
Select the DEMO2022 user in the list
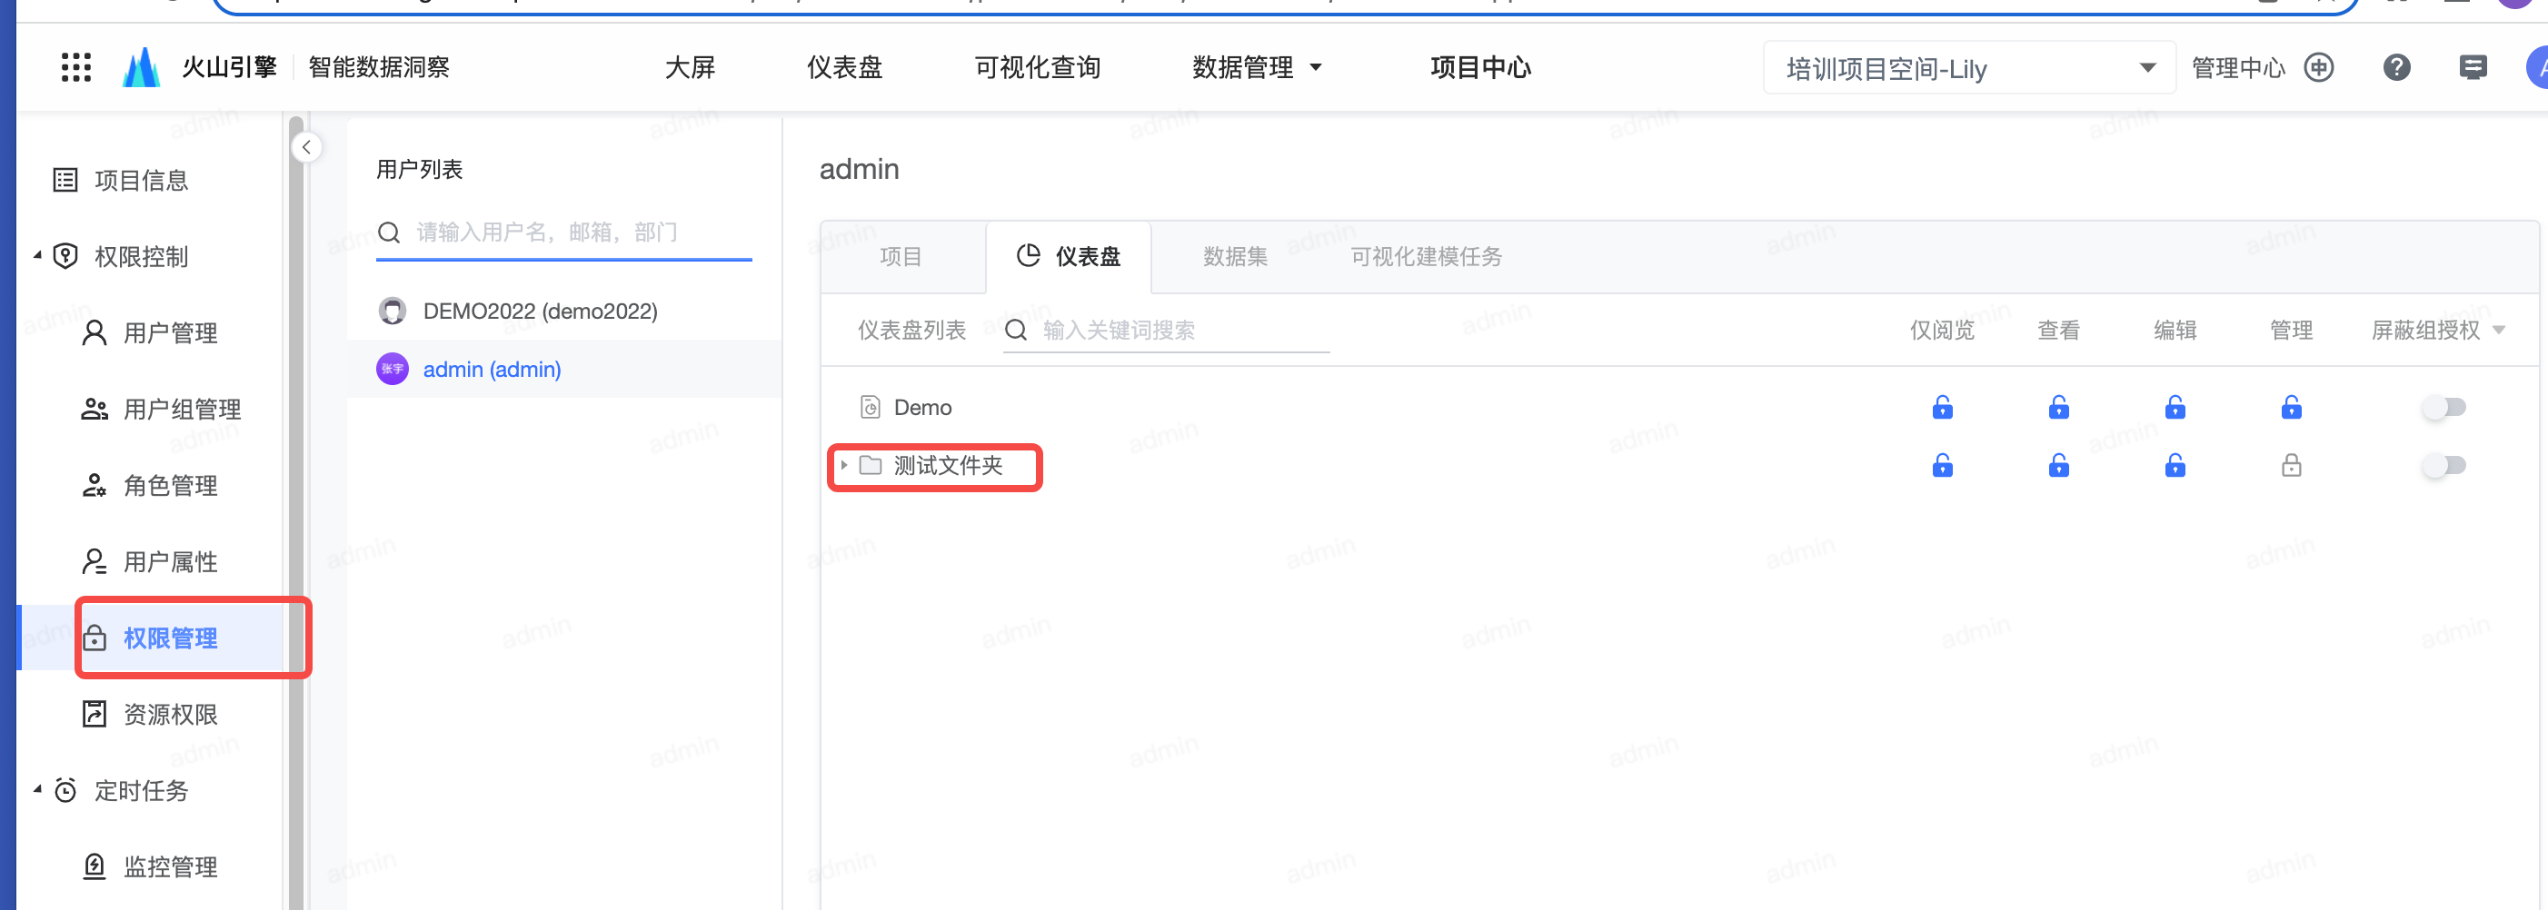tap(539, 312)
